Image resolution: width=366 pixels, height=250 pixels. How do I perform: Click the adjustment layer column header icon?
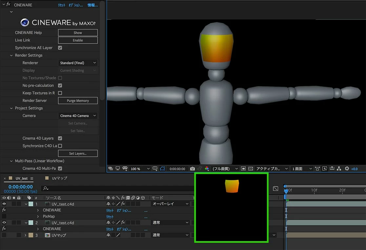138,198
